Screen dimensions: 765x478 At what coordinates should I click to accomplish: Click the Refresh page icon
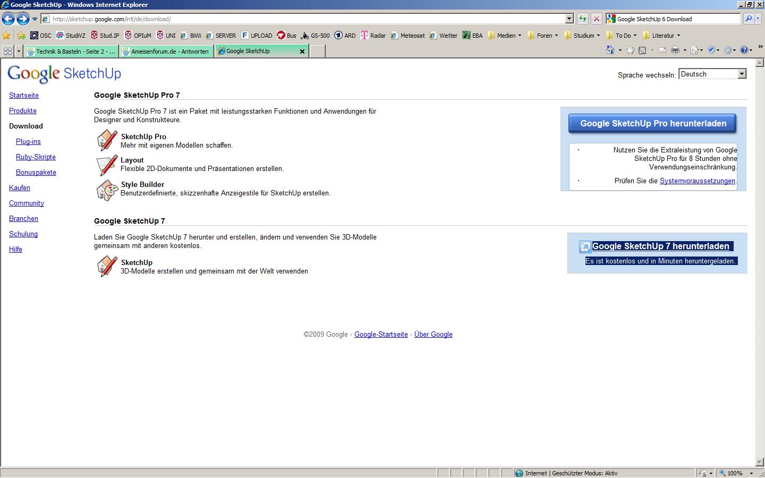click(x=583, y=19)
